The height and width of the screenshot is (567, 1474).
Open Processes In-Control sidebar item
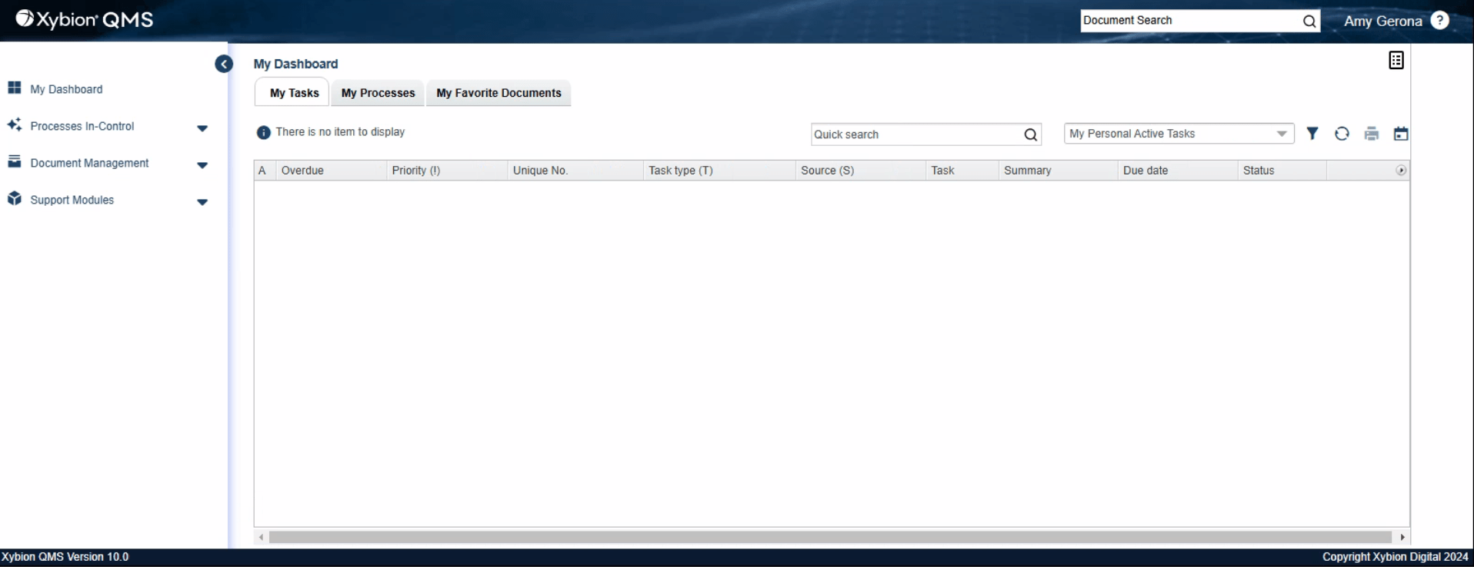click(x=82, y=126)
